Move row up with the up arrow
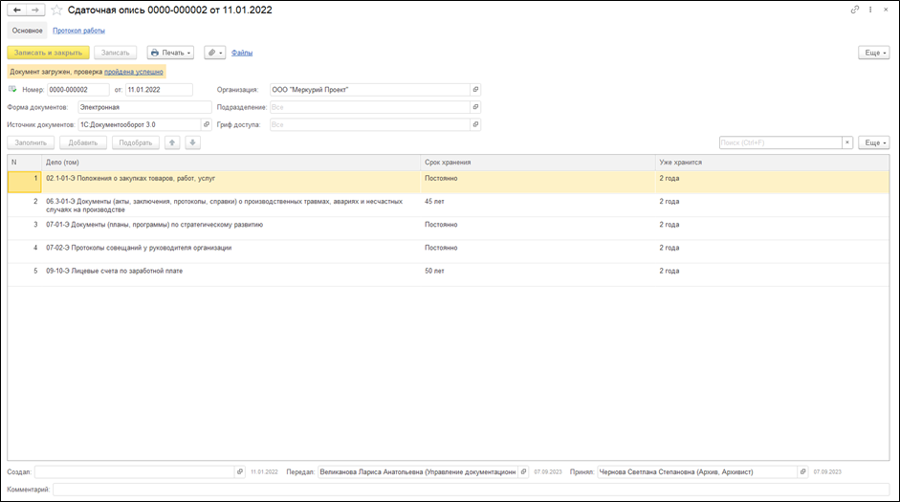This screenshot has height=502, width=900. click(x=172, y=142)
